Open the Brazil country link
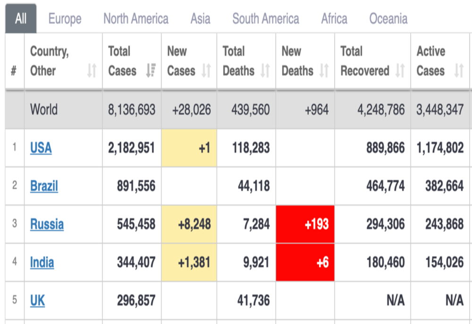This screenshot has height=324, width=472. tap(44, 186)
